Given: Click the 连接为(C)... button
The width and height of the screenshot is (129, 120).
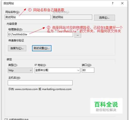Looking at the screenshot, I should (17, 48).
